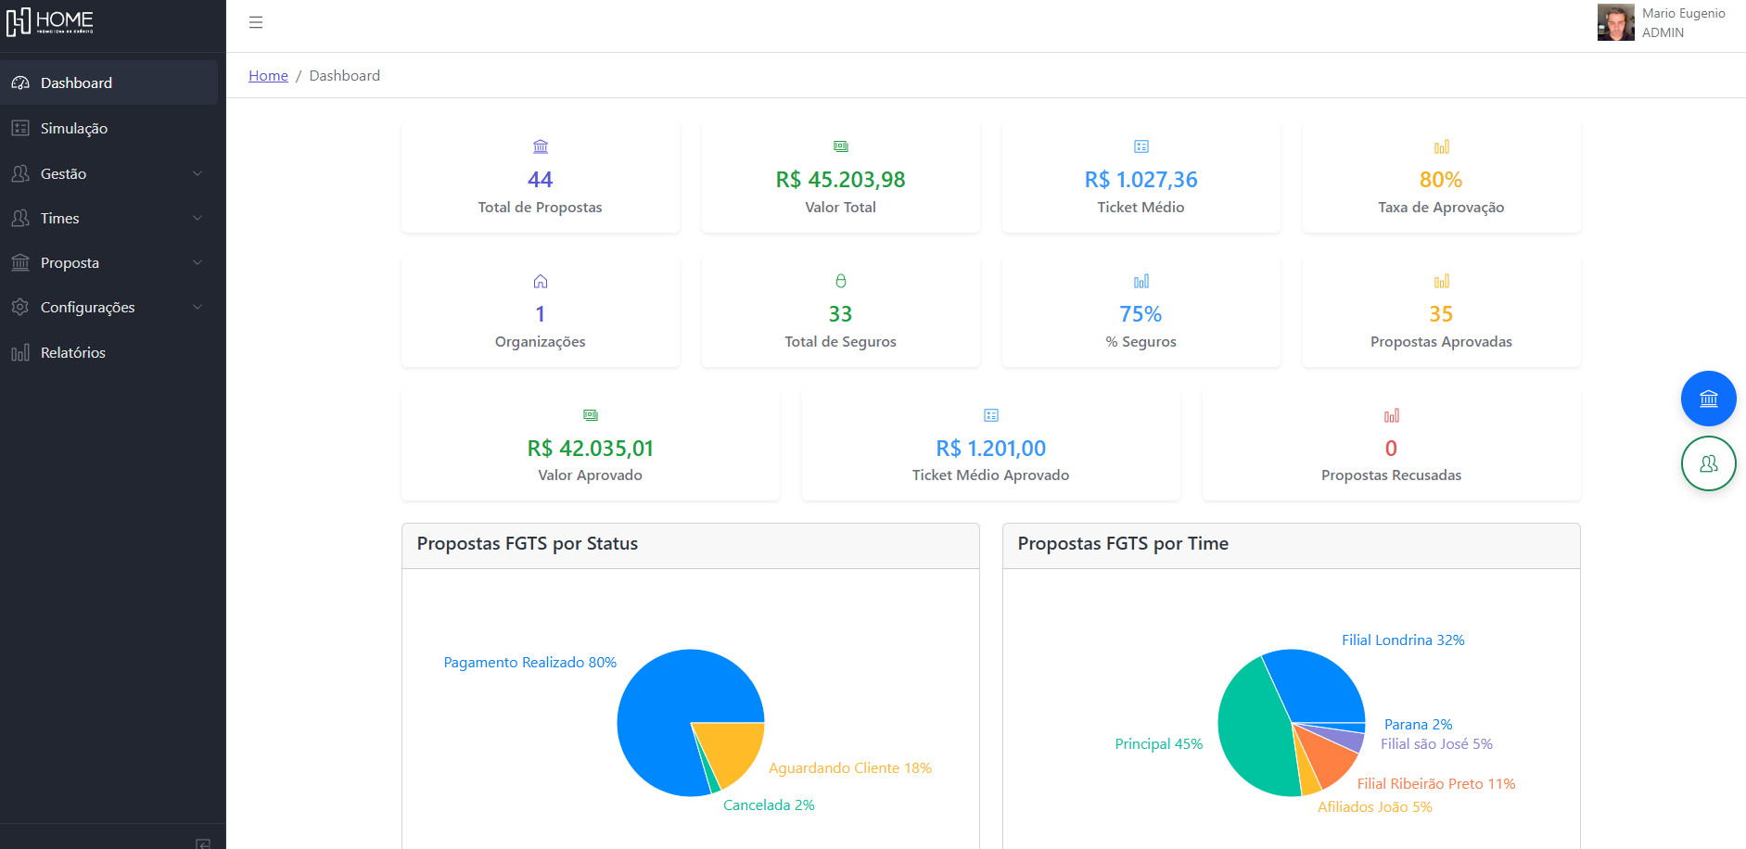
Task: Click the Total de Seguros lock icon
Action: tap(840, 281)
